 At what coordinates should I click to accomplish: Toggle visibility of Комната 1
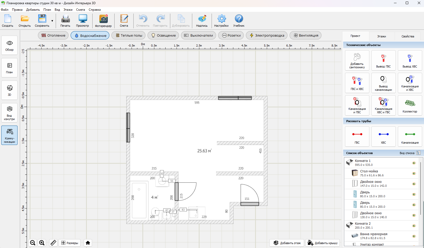coord(414,163)
